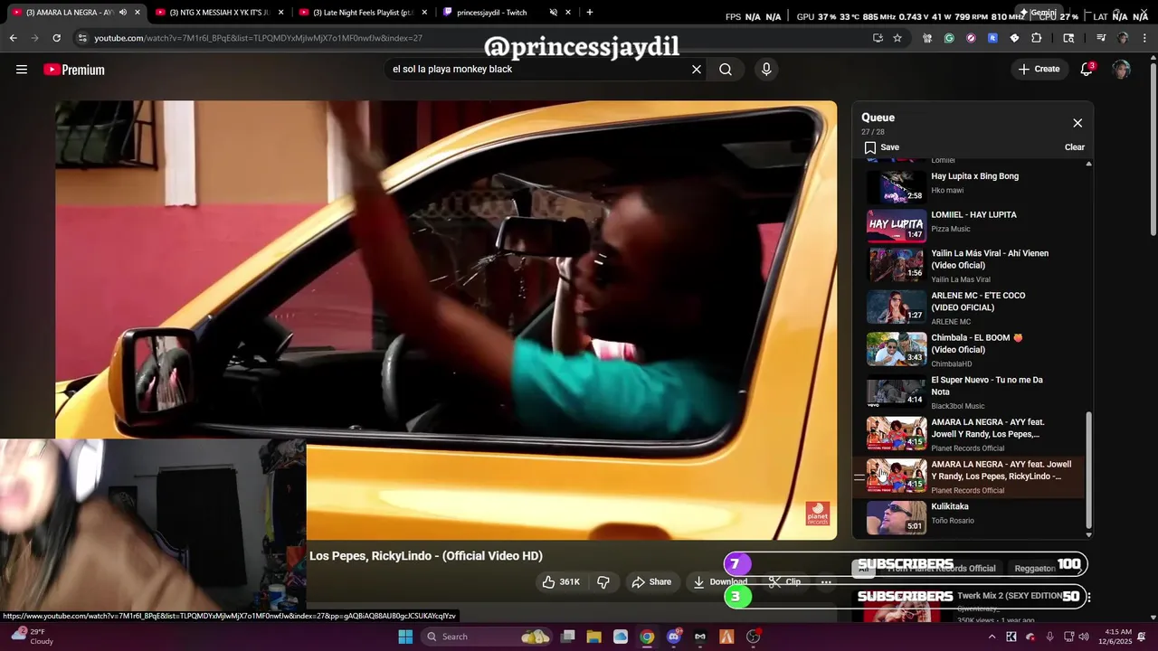Open Chrome from the taskbar
This screenshot has width=1158, height=651.
[647, 637]
